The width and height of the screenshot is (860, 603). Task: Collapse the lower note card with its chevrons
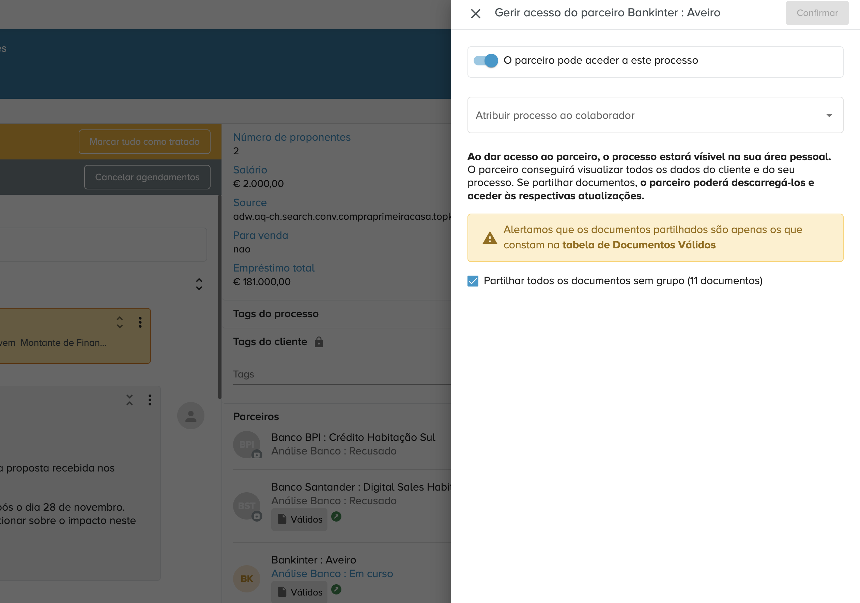point(129,400)
